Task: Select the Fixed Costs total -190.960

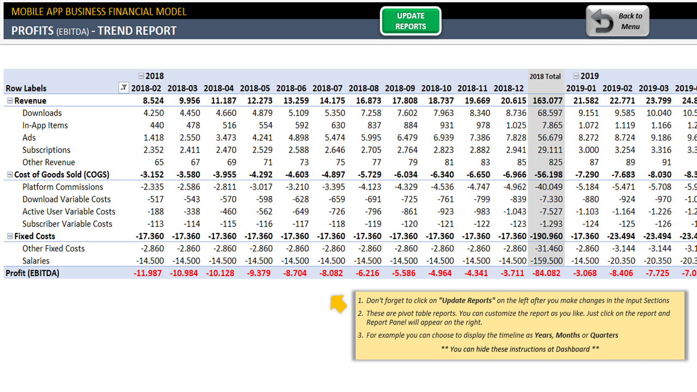Action: [546, 236]
